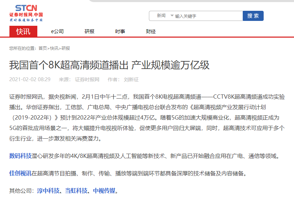Image resolution: width=294 pixels, height=200 pixels.
Task: Click the 输入关键字 search input field
Action: pyautogui.click(x=208, y=16)
